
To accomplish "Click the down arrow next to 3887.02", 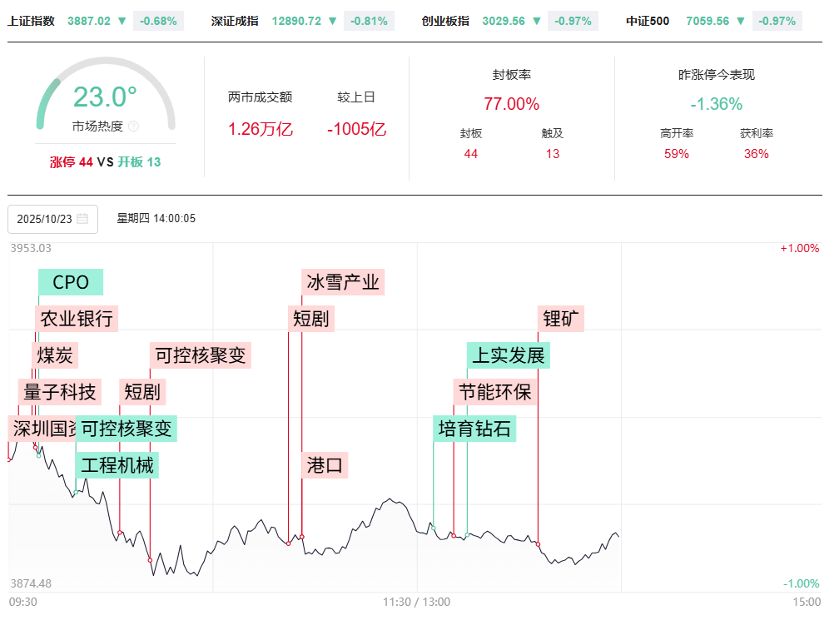I will 123,21.
